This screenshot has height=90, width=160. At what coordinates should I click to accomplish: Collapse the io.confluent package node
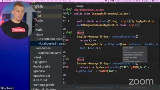36,39
